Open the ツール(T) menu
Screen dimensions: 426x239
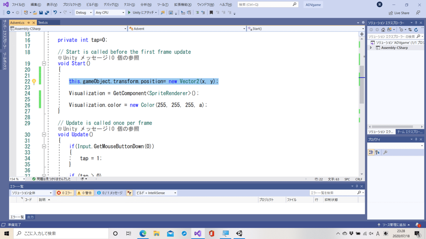[x=163, y=5]
